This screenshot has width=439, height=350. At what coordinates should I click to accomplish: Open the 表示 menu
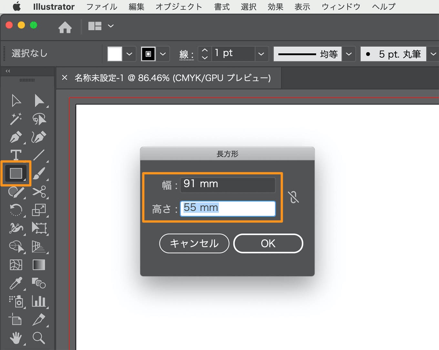[302, 6]
